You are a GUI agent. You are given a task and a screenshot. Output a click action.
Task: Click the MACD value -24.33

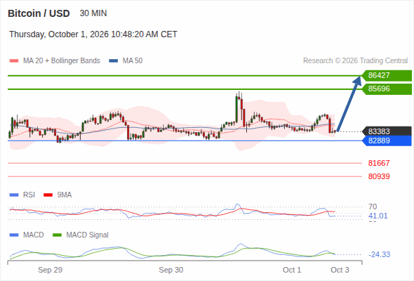click(380, 254)
